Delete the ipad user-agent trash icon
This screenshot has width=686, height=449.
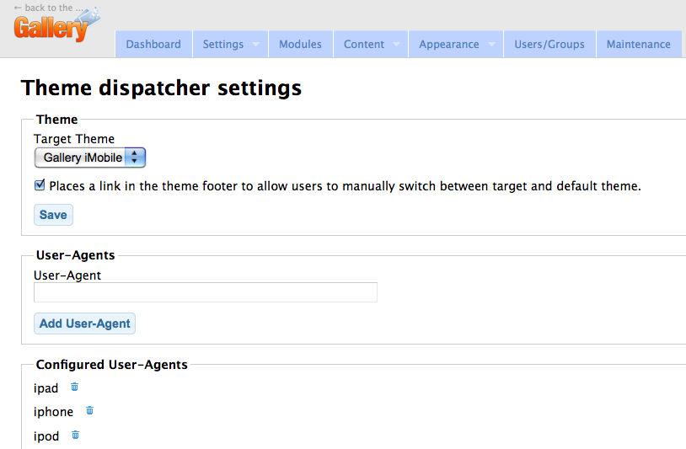pyautogui.click(x=74, y=387)
